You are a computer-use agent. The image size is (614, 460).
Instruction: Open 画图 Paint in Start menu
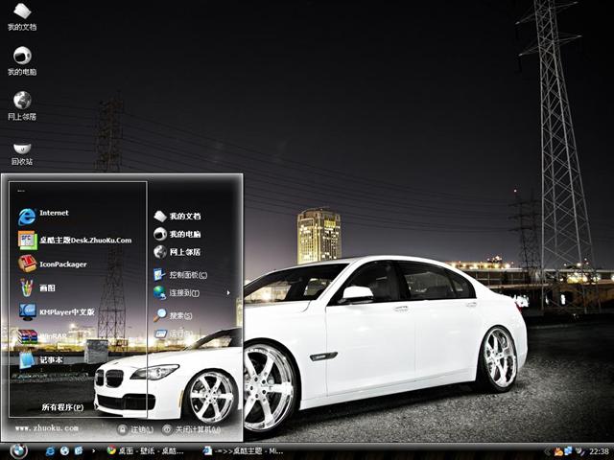(x=37, y=287)
